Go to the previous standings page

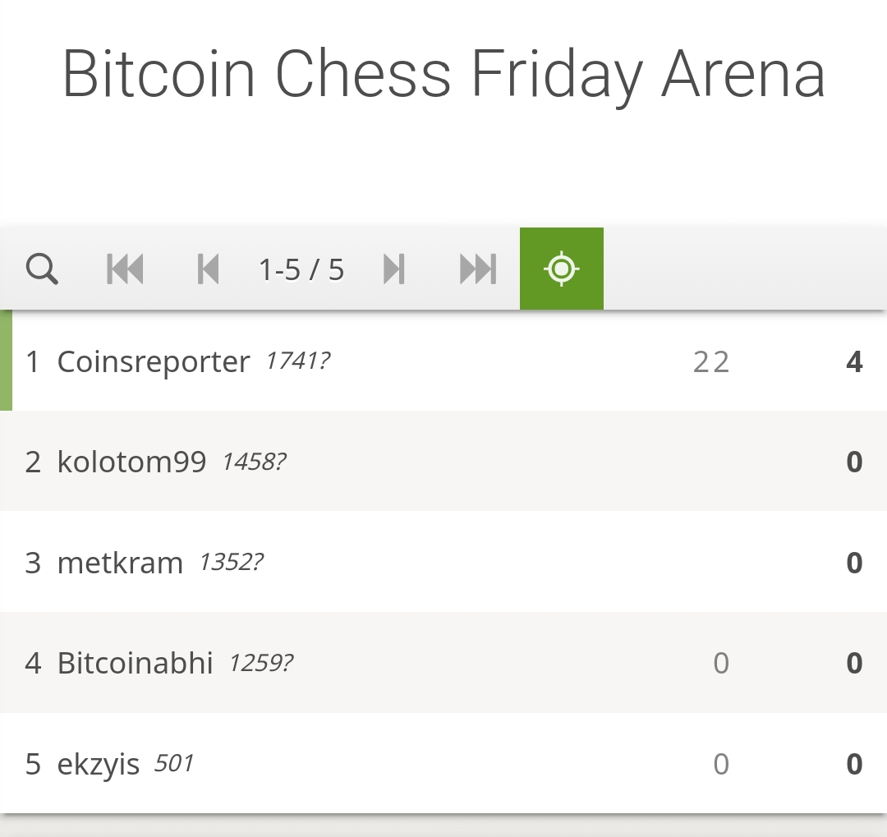(209, 269)
